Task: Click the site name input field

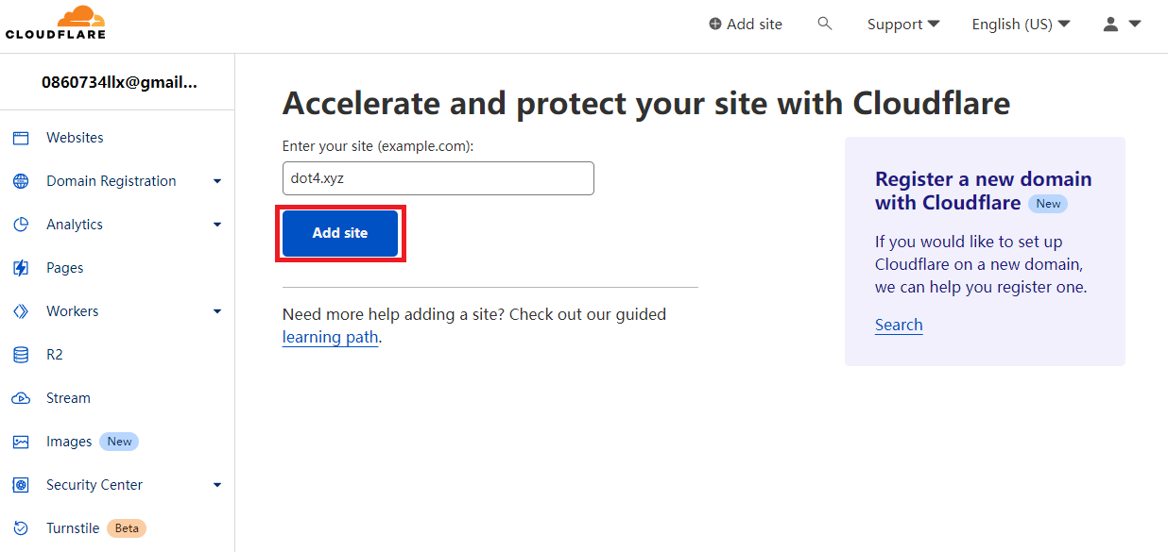Action: click(438, 178)
